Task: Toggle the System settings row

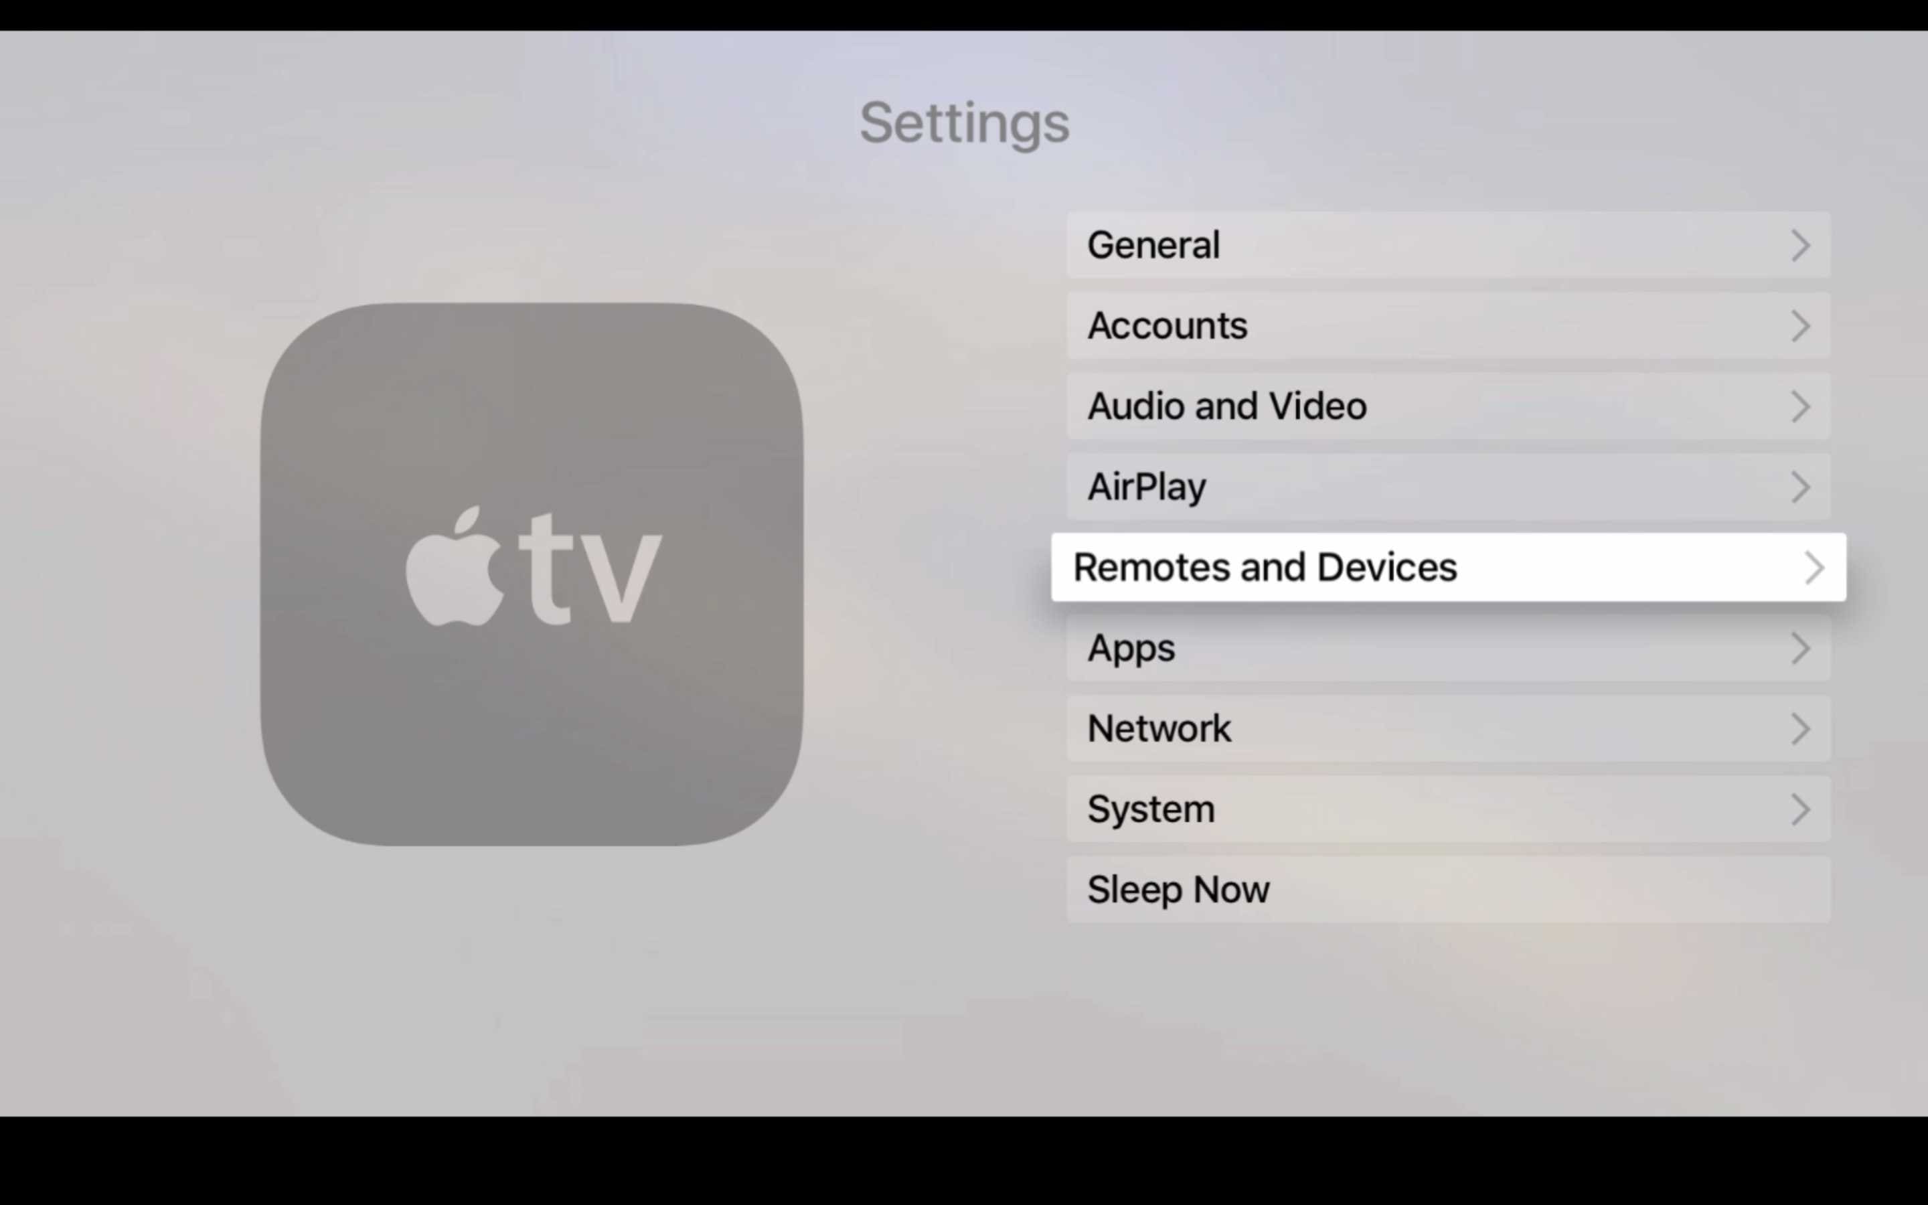Action: pyautogui.click(x=1449, y=808)
